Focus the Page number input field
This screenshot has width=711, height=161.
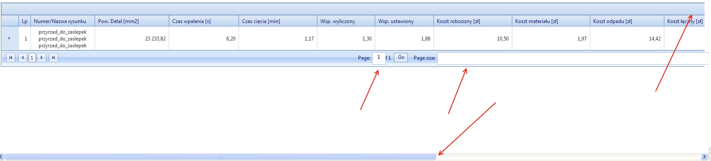pyautogui.click(x=379, y=57)
